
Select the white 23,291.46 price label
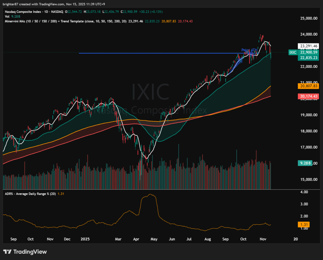pos(308,45)
